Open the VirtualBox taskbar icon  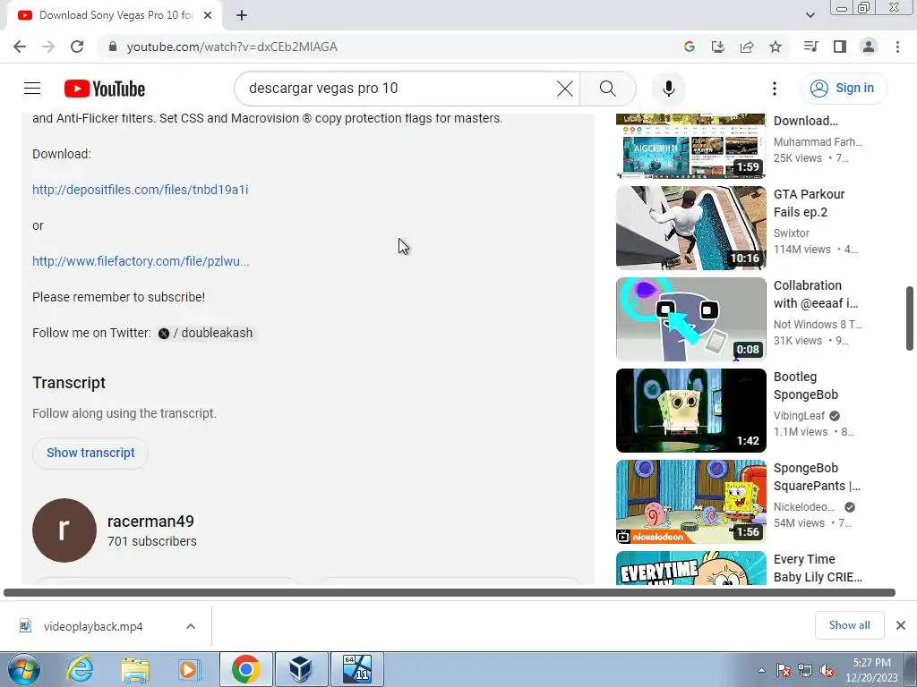click(x=301, y=669)
